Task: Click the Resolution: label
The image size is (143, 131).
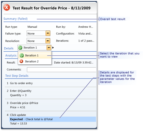Action: click(x=12, y=41)
